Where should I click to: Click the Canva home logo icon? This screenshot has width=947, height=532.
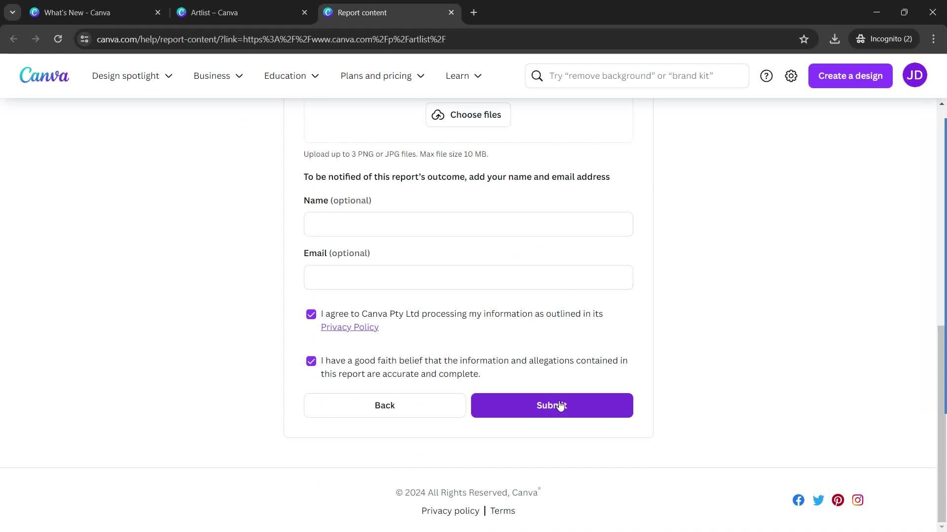pyautogui.click(x=43, y=75)
